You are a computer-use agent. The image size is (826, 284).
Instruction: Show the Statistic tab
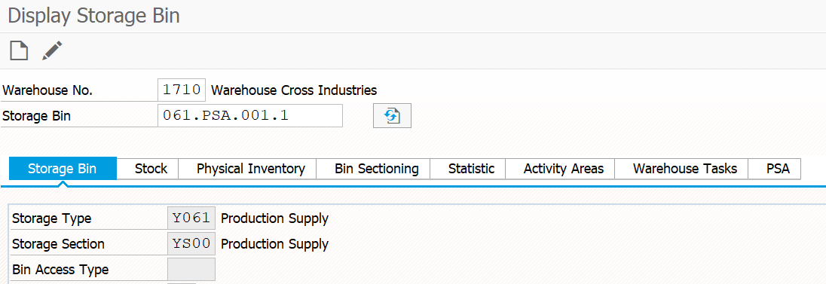click(472, 169)
